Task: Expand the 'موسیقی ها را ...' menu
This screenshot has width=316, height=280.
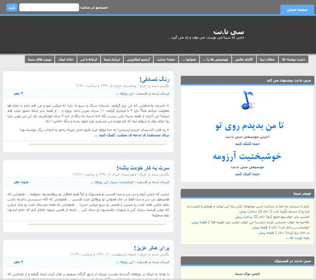Action: [x=214, y=59]
